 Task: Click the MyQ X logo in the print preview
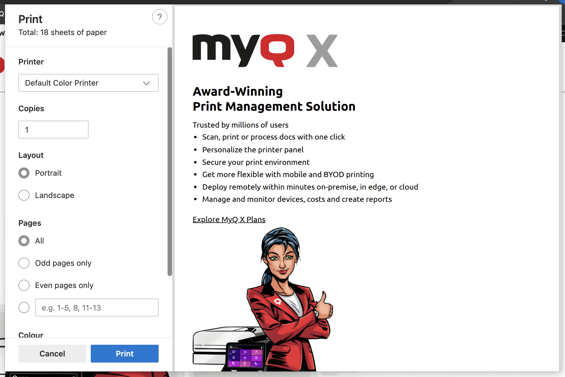264,51
